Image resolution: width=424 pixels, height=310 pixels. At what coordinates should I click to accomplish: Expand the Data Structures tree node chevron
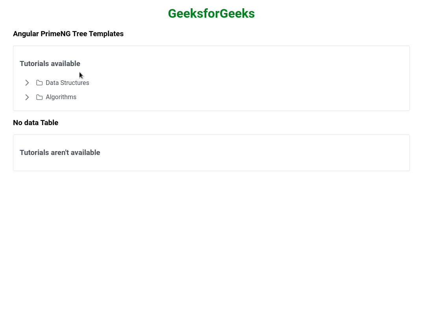(x=27, y=83)
